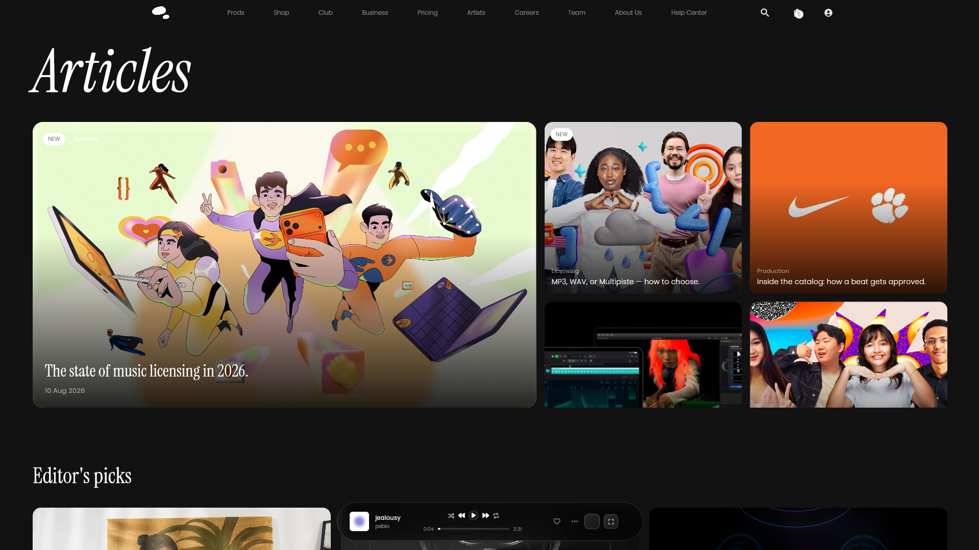
Task: Navigate to the Help Center page
Action: pos(689,13)
